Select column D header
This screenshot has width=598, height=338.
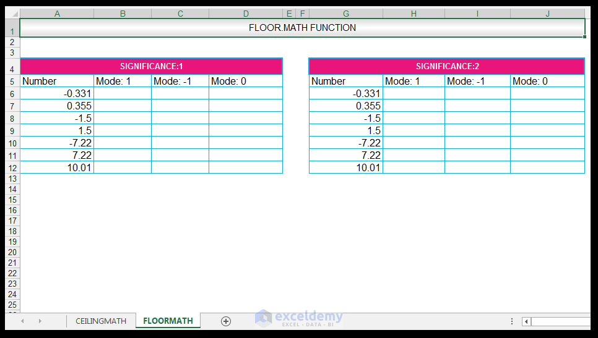246,14
